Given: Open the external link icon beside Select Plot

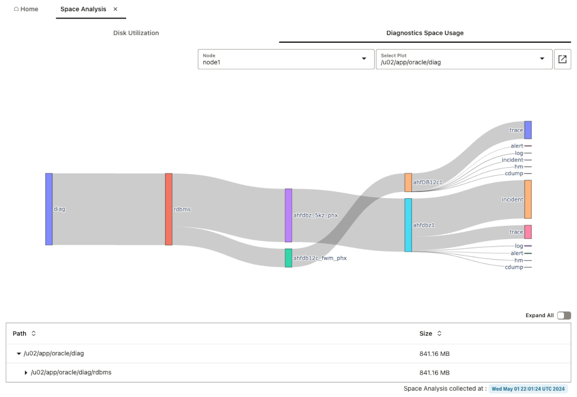Looking at the screenshot, I should [562, 59].
